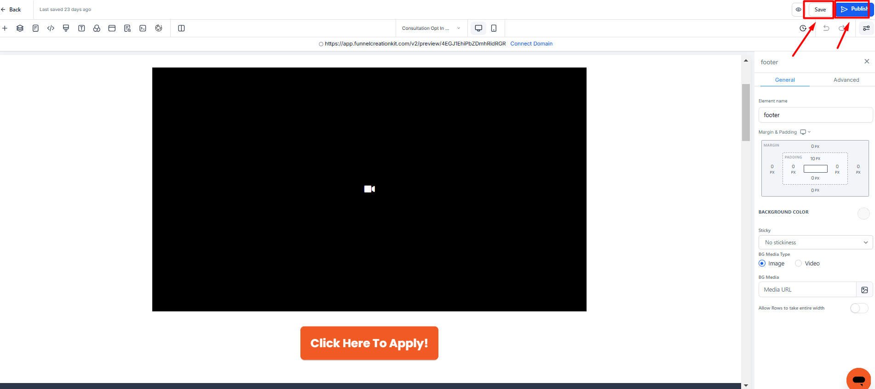Viewport: 875px width, 389px height.
Task: Click the Media URL input field
Action: (x=807, y=290)
